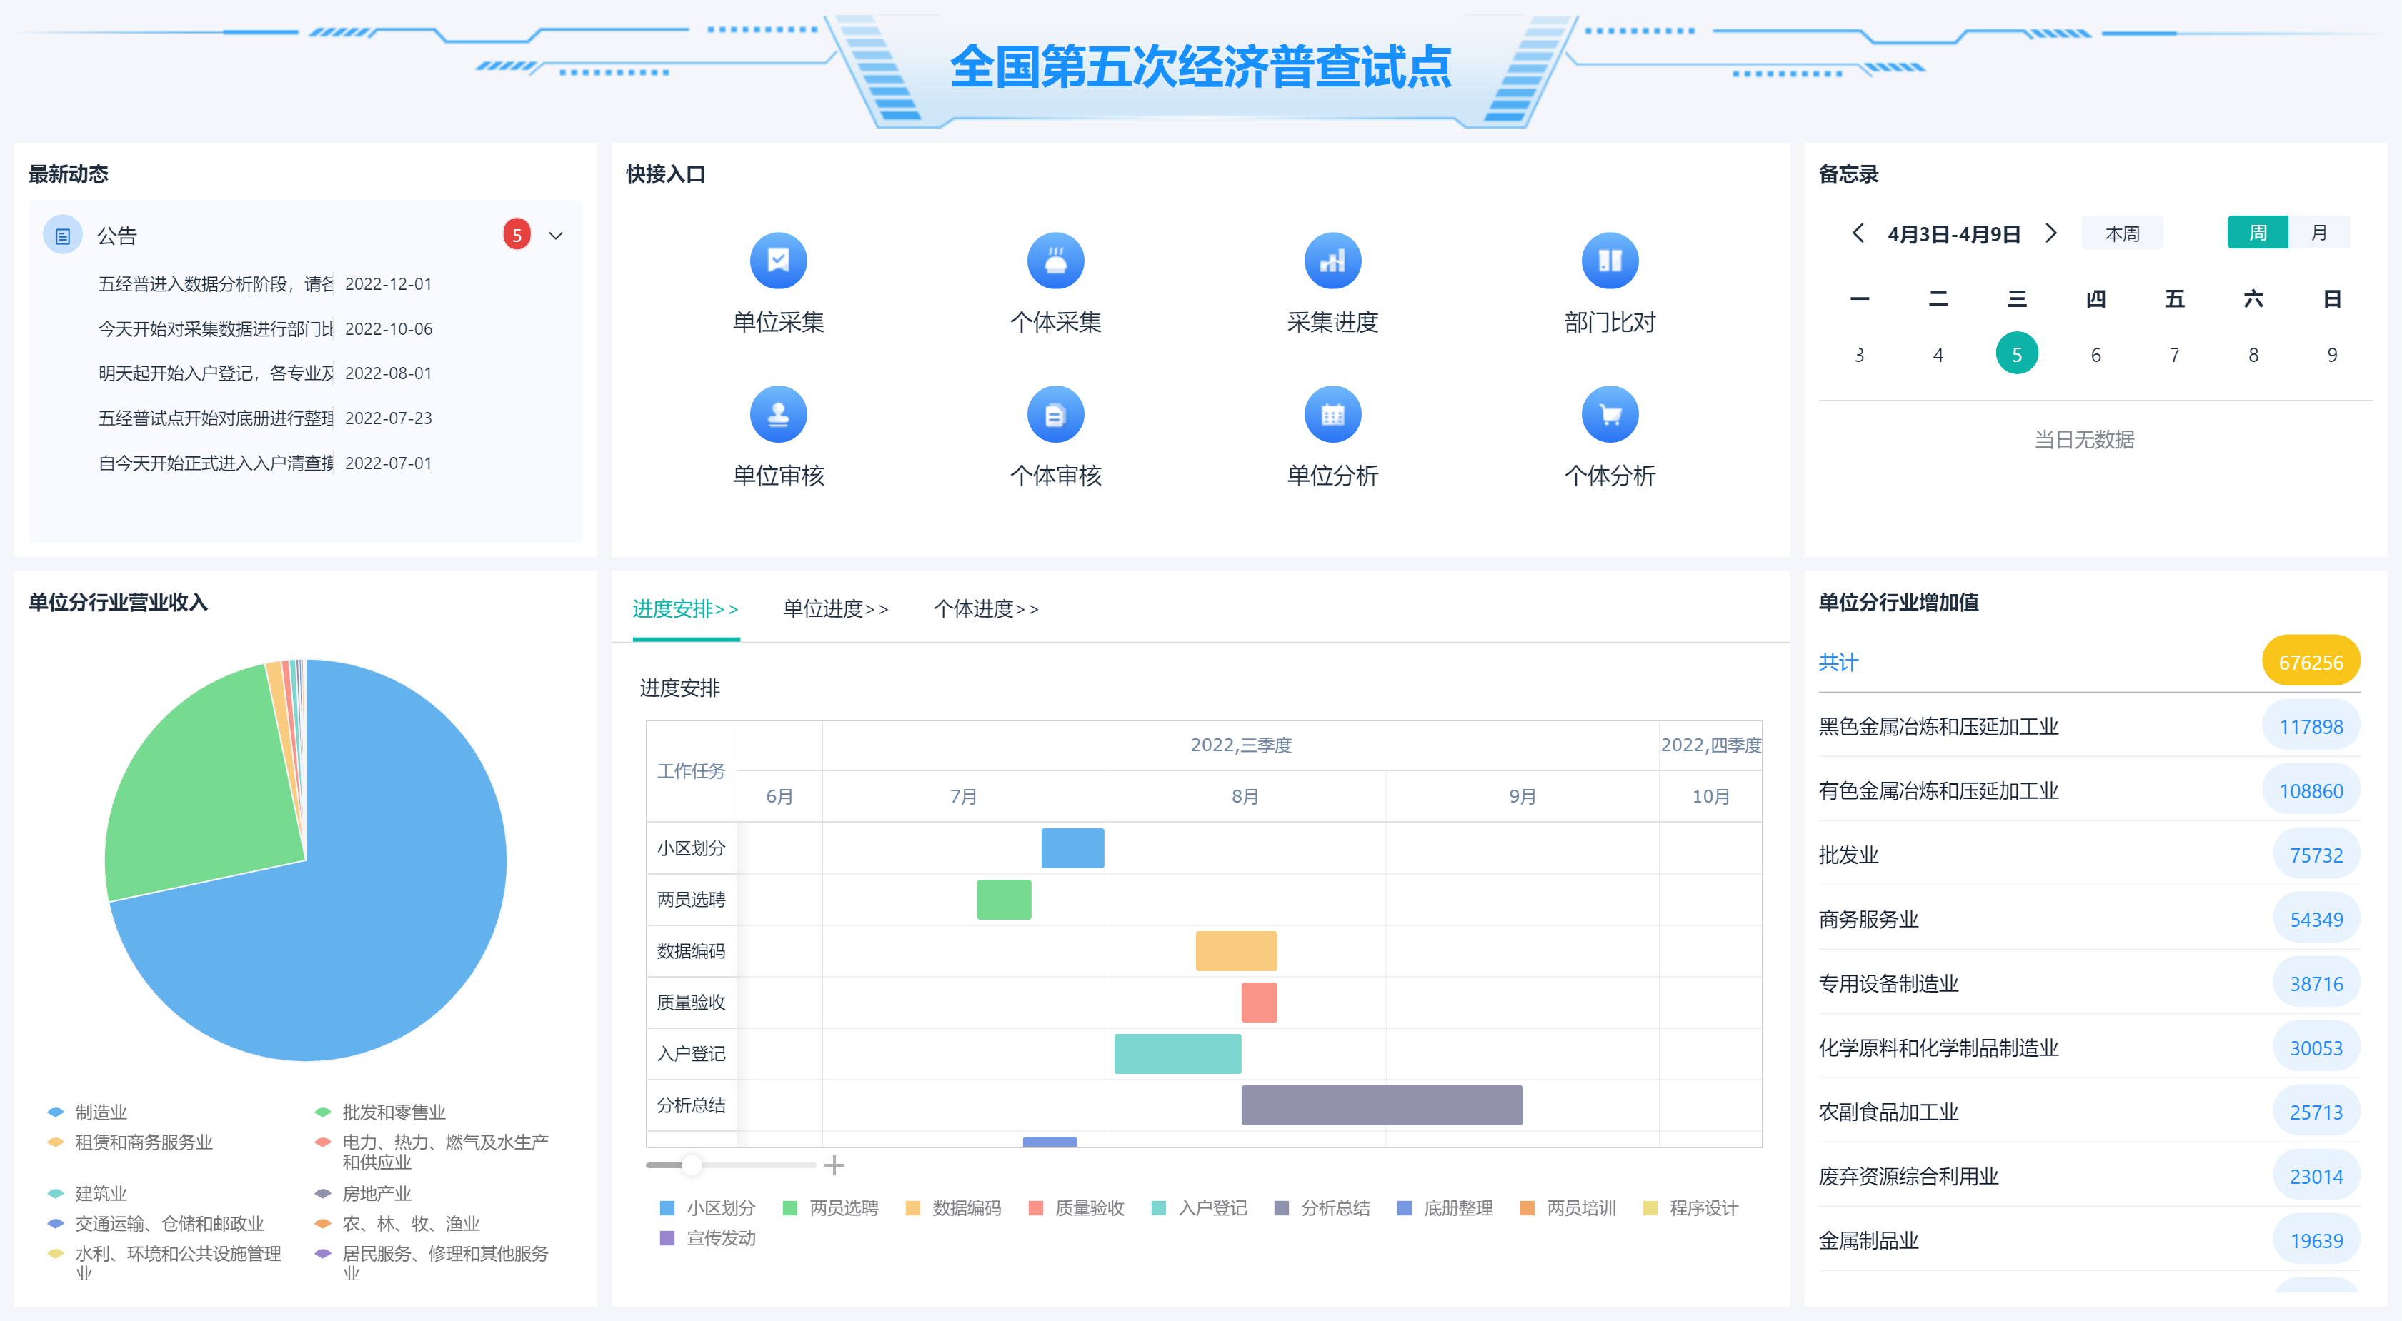Switch to the 个体进度 tab
This screenshot has height=1321, width=2402.
click(986, 609)
